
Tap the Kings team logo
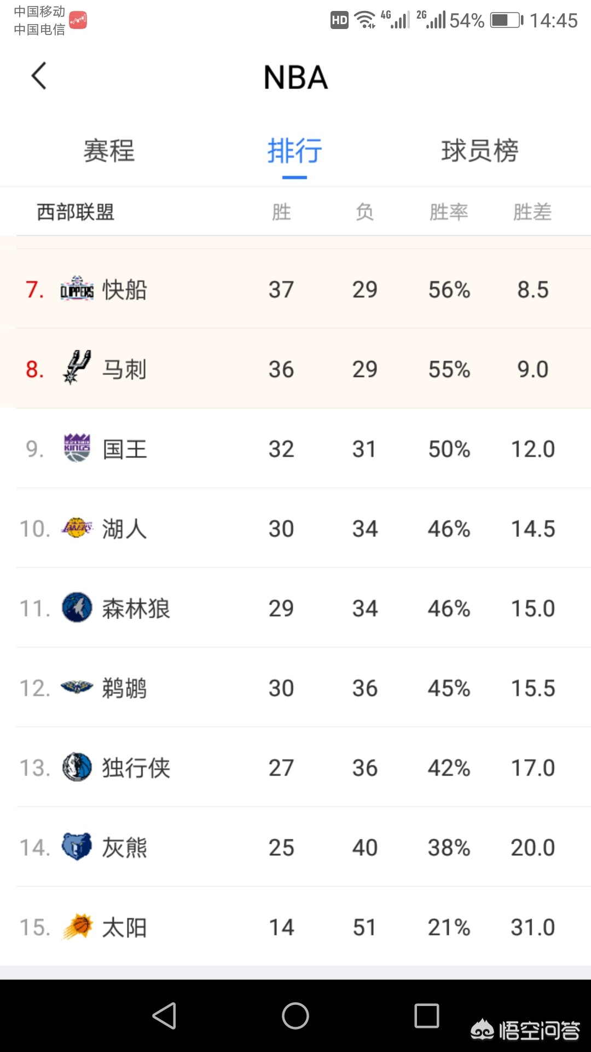(x=77, y=448)
